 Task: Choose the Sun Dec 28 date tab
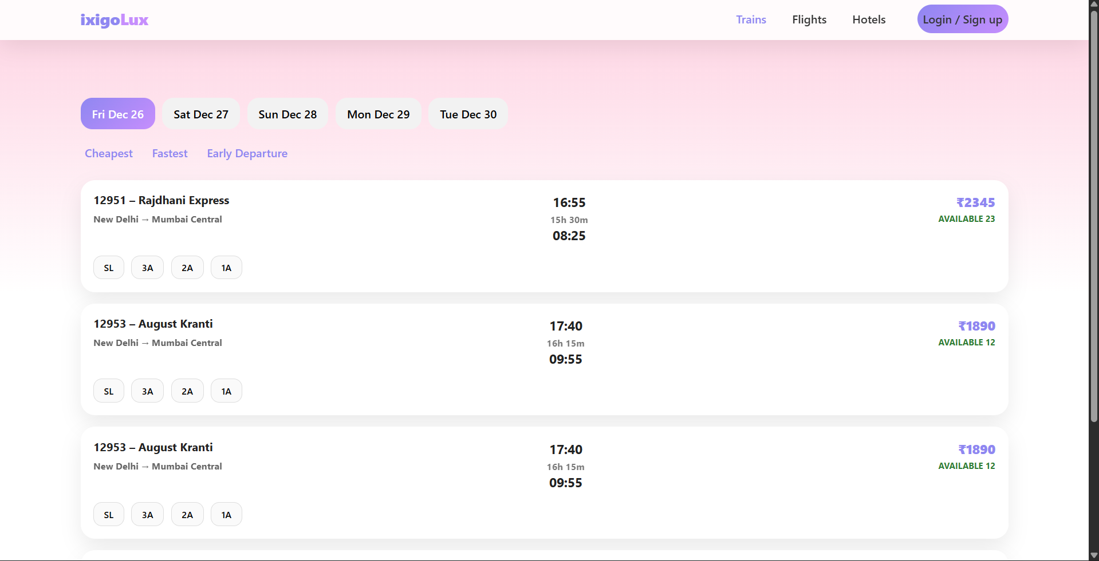click(287, 114)
